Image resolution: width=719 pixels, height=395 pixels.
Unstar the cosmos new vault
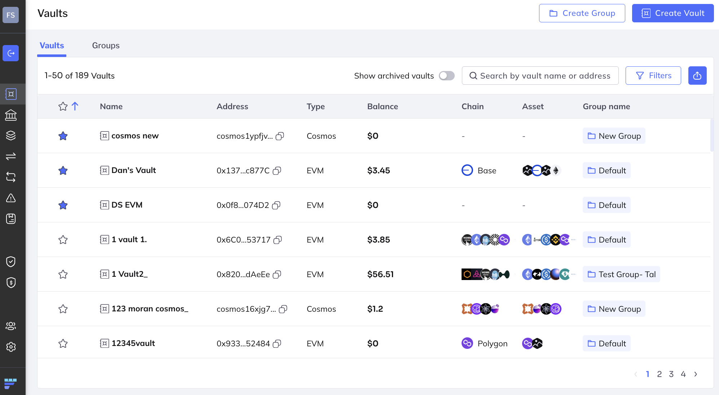coord(63,136)
